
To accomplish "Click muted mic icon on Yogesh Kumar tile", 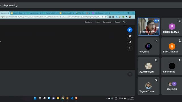I will point(156,80).
